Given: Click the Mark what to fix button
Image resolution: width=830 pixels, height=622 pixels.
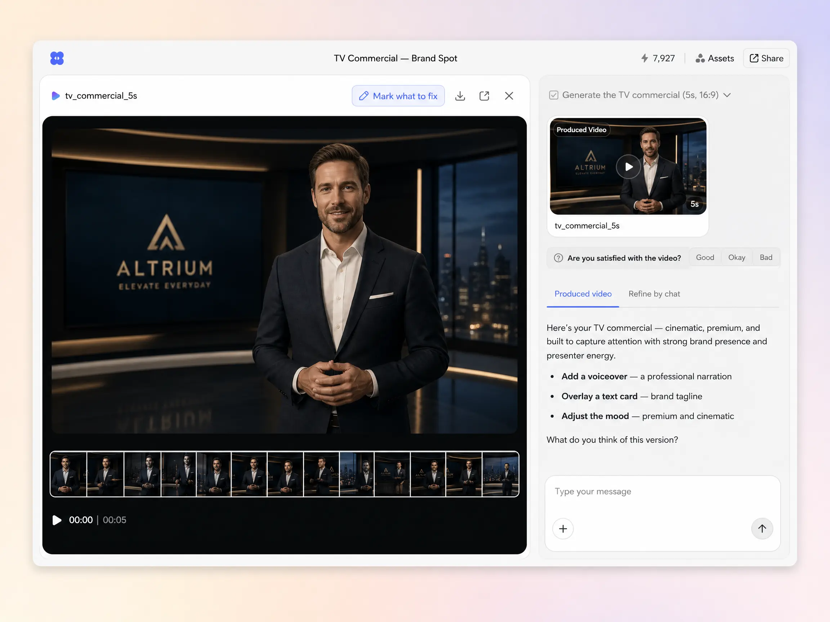Looking at the screenshot, I should (398, 96).
